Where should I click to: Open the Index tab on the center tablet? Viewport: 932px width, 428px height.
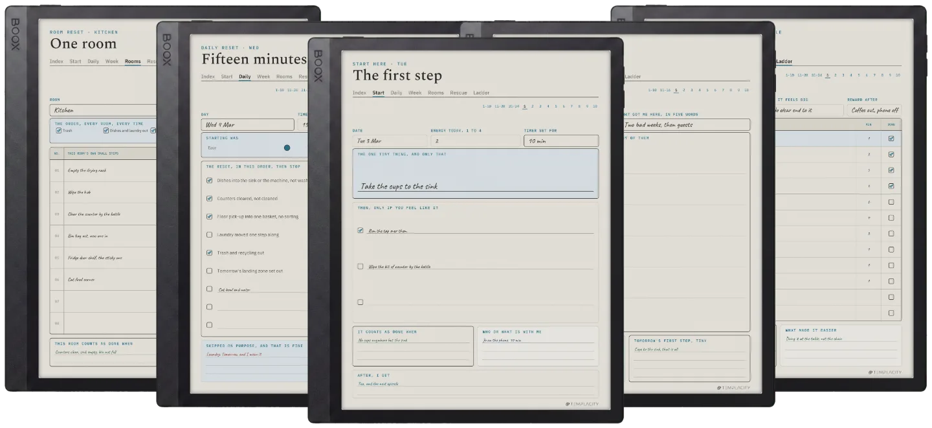[x=359, y=93]
